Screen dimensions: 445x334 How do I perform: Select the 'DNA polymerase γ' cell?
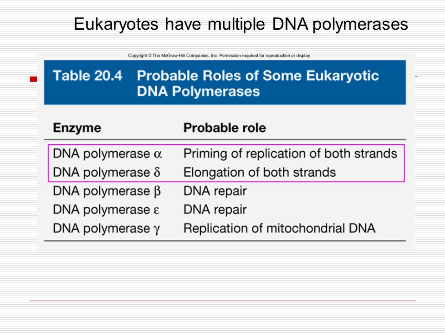107,229
